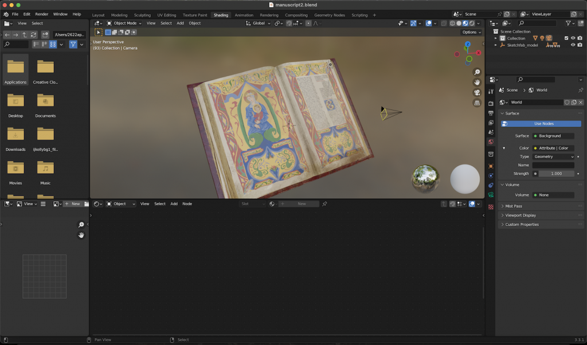Click the viewport pan hand gizmo
Image resolution: width=587 pixels, height=345 pixels.
[477, 83]
